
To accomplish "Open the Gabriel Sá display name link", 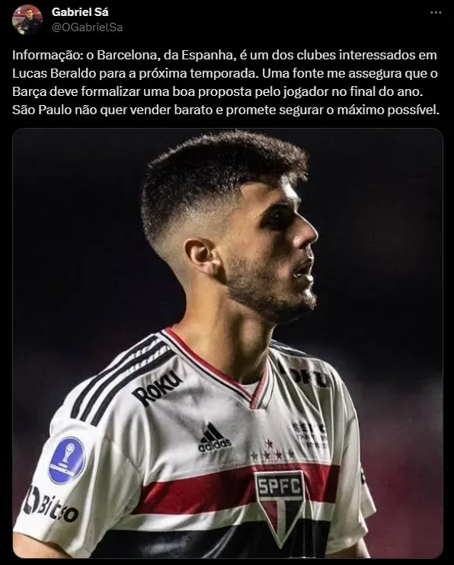I will [80, 12].
